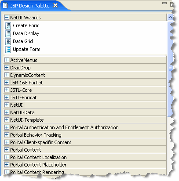Expand the NetUI section
The height and width of the screenshot is (181, 179).
click(7, 105)
